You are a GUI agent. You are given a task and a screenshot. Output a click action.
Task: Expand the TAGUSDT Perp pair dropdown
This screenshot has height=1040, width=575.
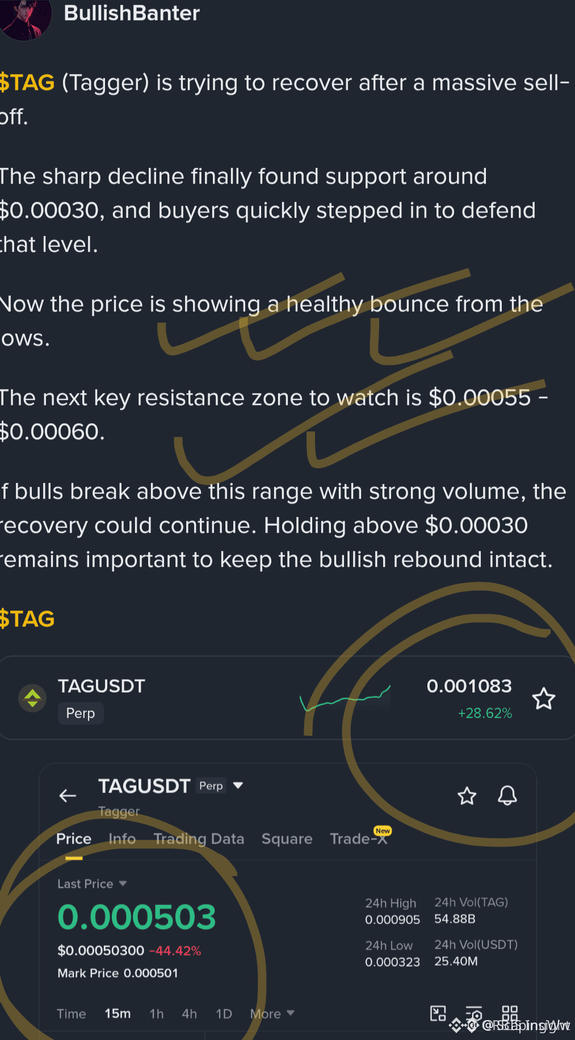click(x=238, y=786)
